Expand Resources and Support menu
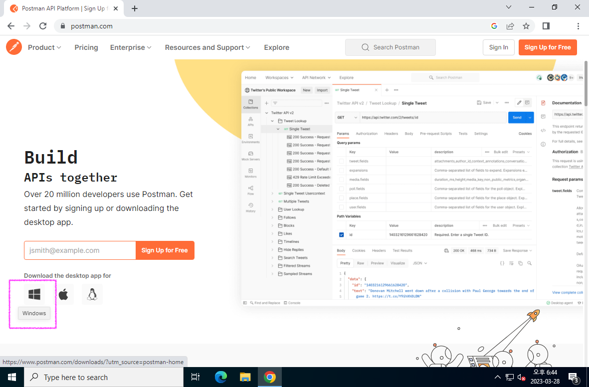589x387 pixels. (207, 47)
